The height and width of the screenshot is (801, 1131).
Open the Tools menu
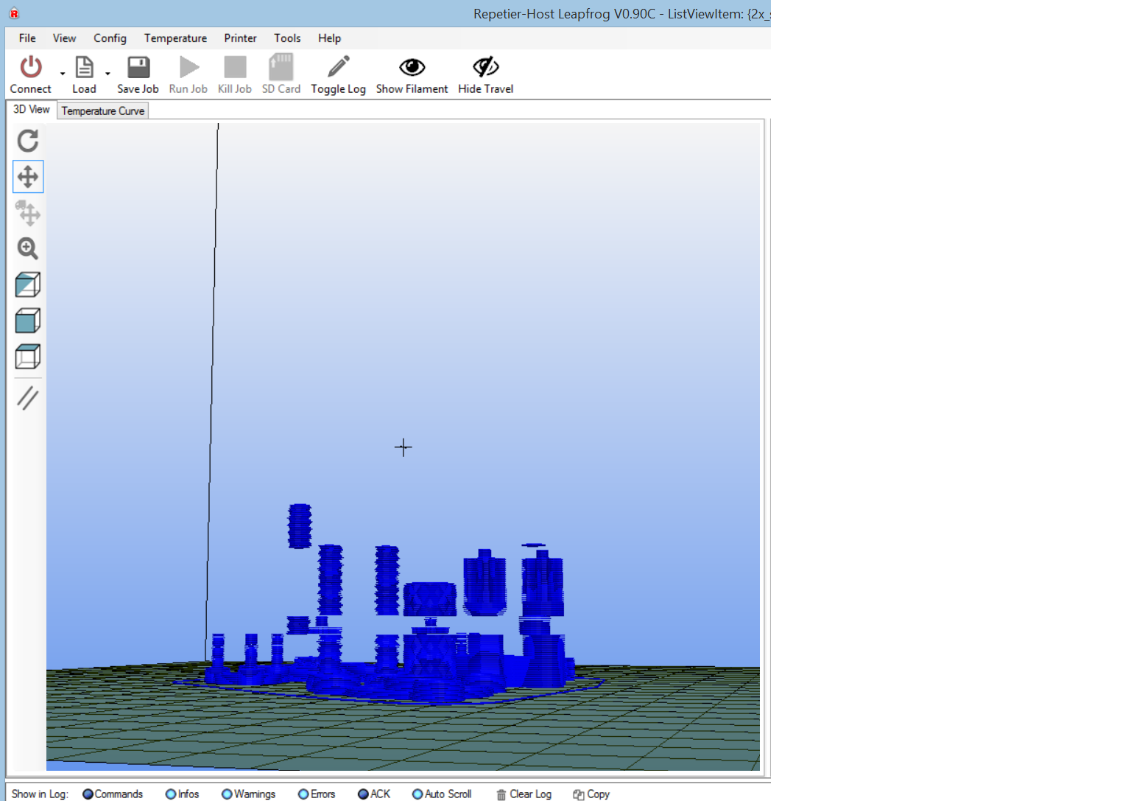(287, 38)
